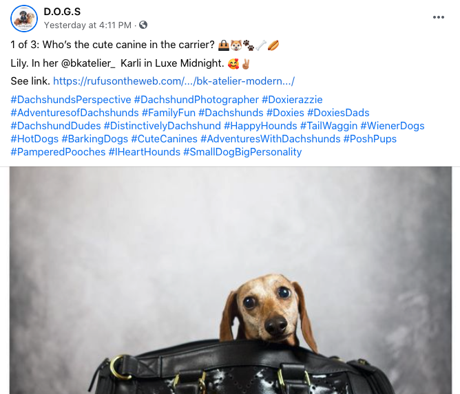Viewport: 460px width, 394px height.
Task: Open the D.O.G.S page profile picture
Action: tap(24, 19)
